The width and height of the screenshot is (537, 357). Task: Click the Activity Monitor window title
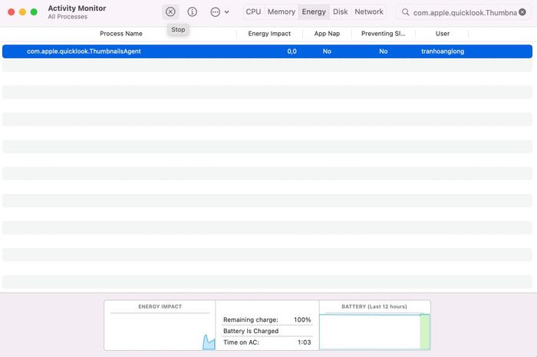(77, 8)
